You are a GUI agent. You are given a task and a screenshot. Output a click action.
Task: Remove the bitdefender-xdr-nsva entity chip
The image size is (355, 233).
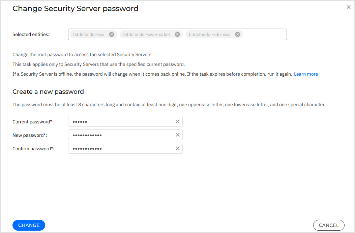point(237,34)
